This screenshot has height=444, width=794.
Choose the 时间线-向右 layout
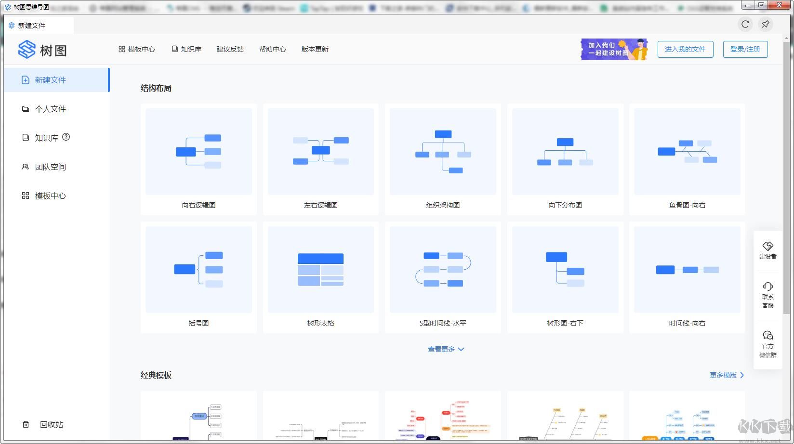(687, 277)
